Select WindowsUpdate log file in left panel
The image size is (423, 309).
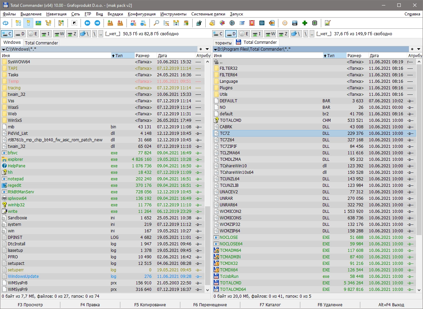point(103,276)
